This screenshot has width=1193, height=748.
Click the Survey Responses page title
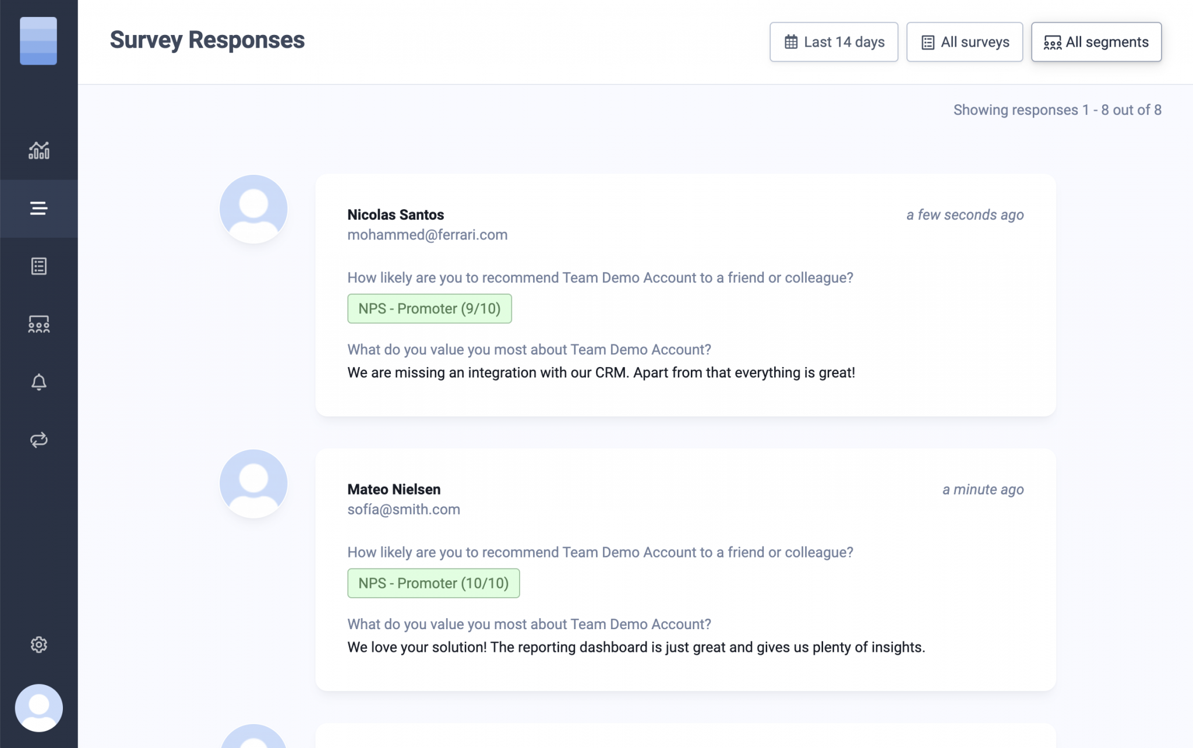[207, 40]
